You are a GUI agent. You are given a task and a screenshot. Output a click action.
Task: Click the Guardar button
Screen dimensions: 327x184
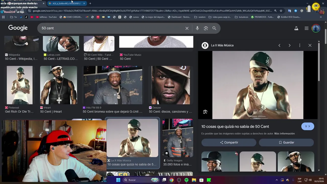click(x=286, y=142)
